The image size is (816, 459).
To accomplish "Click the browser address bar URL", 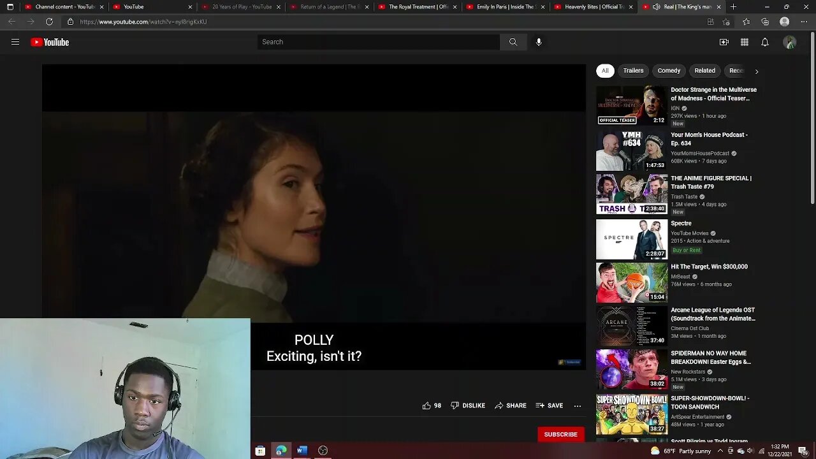I will [143, 22].
